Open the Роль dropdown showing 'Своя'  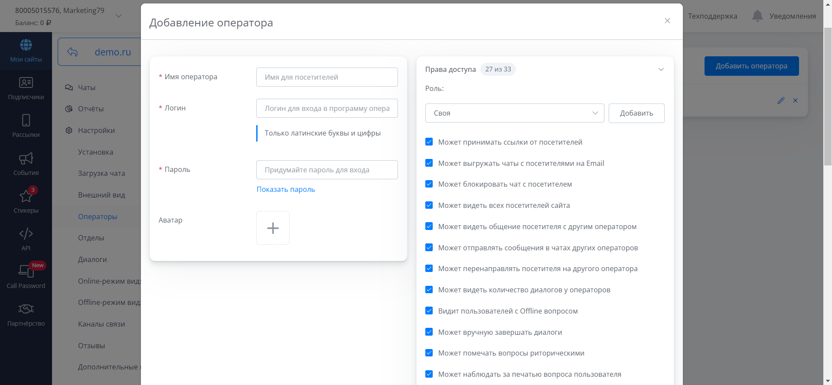514,113
